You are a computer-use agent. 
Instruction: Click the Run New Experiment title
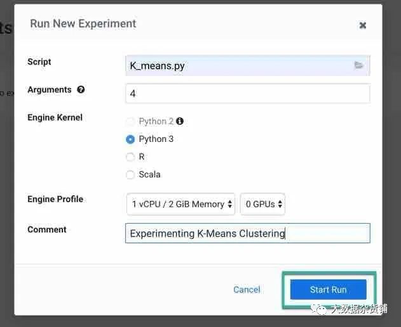[x=83, y=23]
